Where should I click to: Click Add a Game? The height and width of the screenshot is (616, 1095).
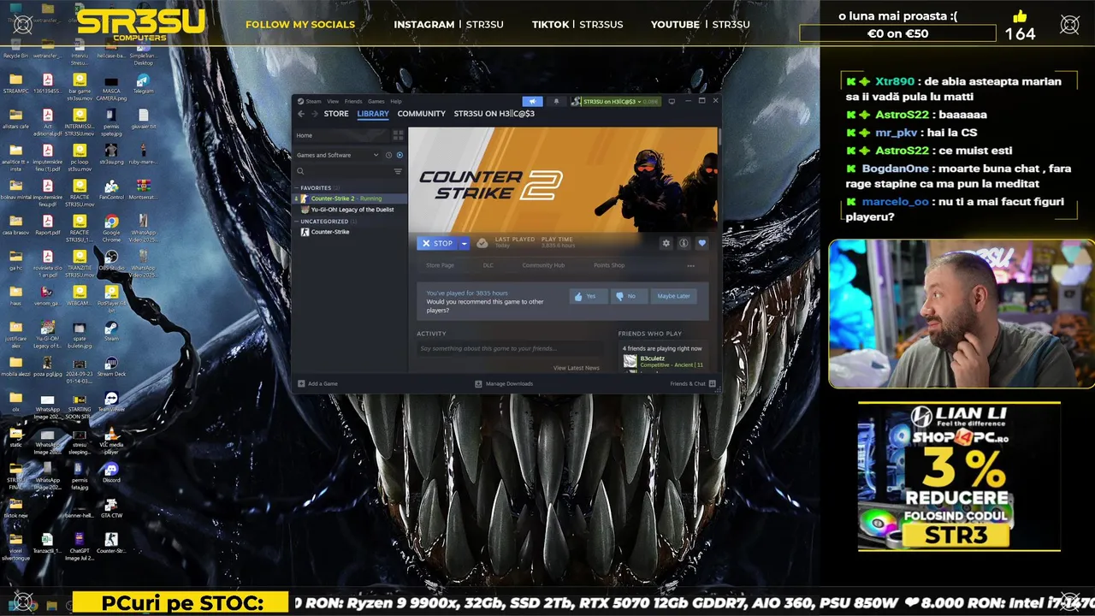317,383
